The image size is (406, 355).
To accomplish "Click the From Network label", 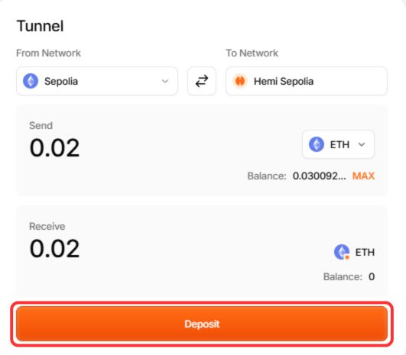I will click(x=48, y=53).
